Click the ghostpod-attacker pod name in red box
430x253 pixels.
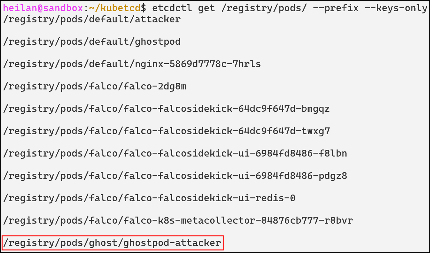pos(172,243)
